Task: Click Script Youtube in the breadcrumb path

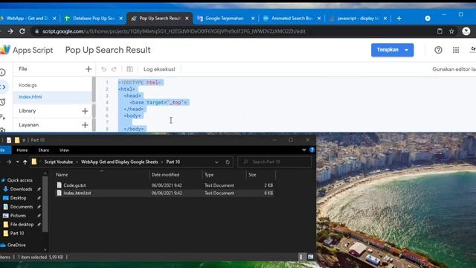Action: pyautogui.click(x=59, y=162)
